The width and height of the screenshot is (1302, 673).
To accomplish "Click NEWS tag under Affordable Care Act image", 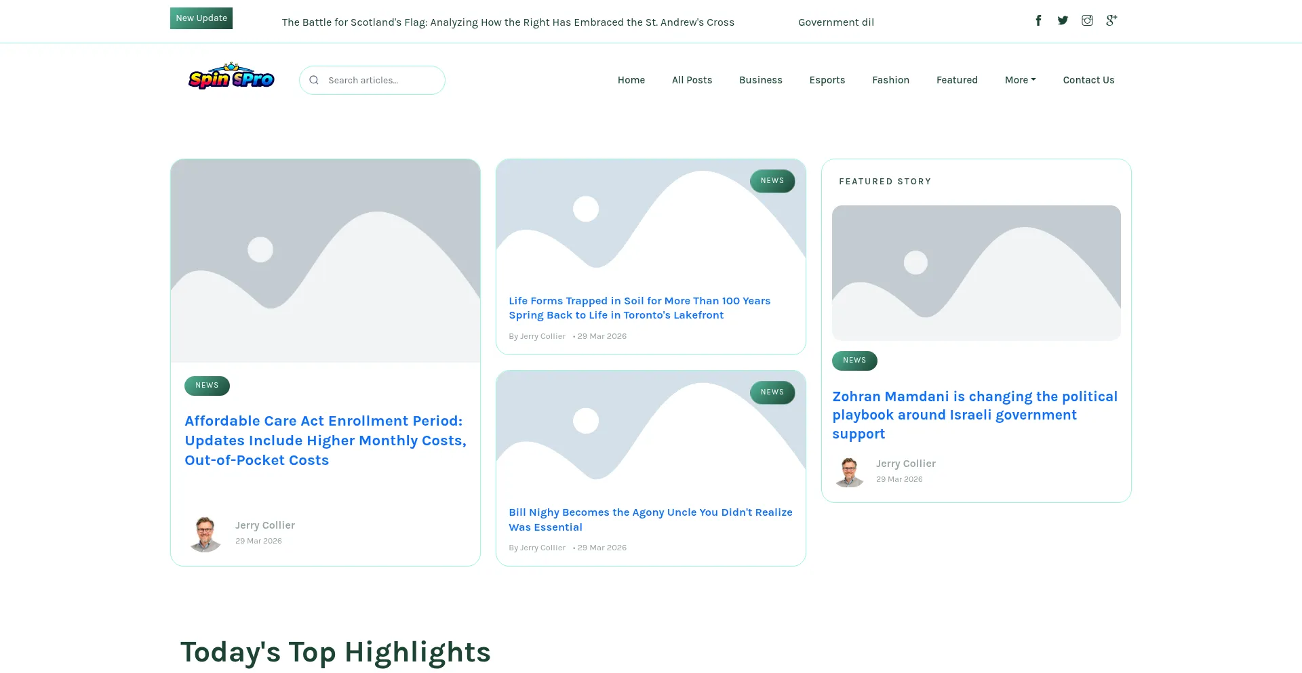I will (207, 386).
